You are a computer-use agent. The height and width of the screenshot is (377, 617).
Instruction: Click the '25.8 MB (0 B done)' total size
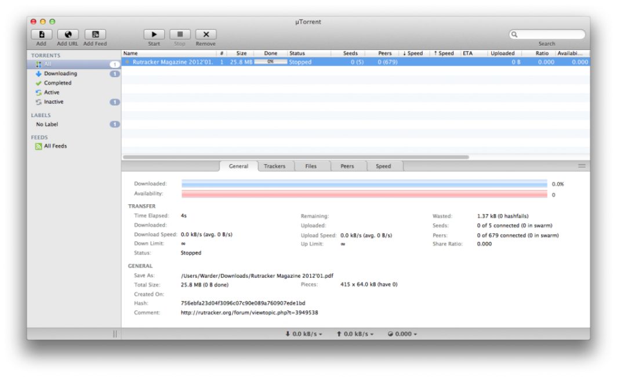click(205, 285)
